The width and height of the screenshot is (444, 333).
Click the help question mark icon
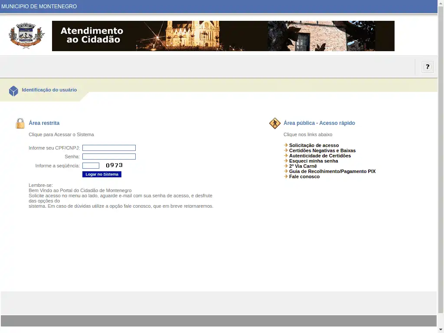point(428,67)
